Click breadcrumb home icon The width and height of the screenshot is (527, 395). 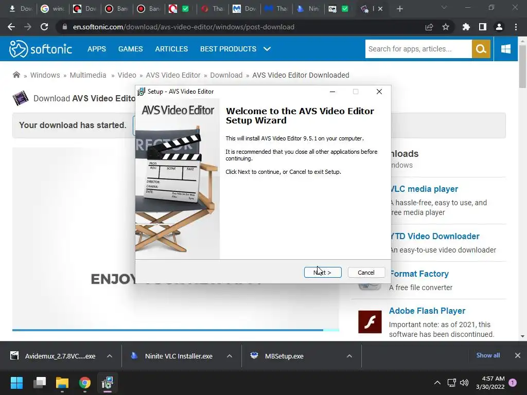16,75
